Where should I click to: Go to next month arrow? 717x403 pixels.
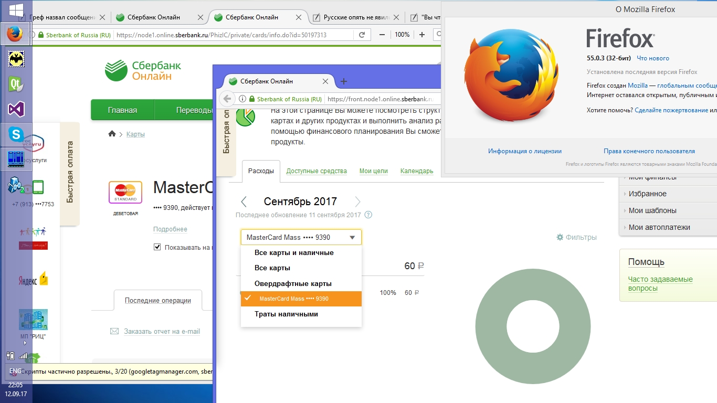point(357,201)
